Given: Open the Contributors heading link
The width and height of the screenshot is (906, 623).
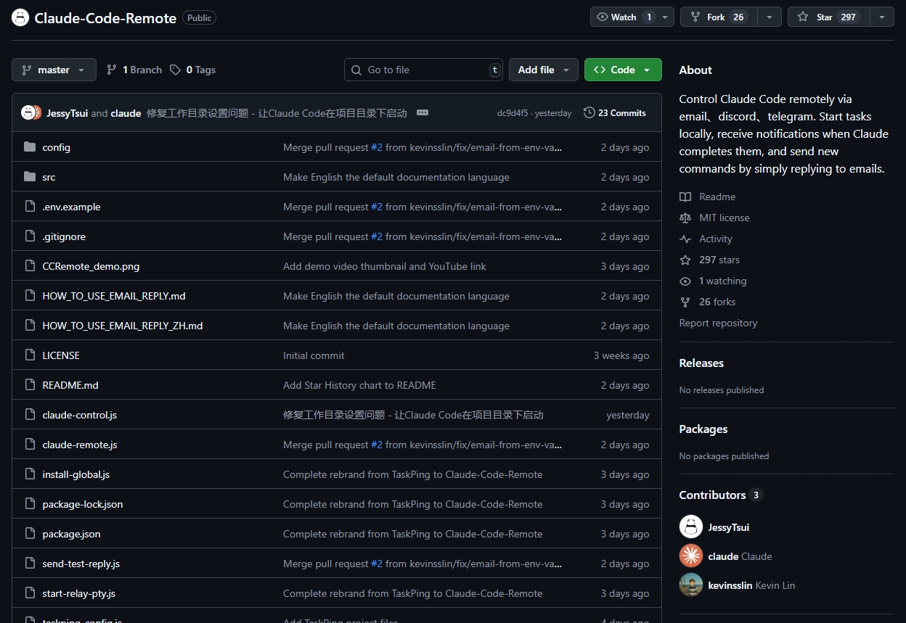Looking at the screenshot, I should [721, 495].
